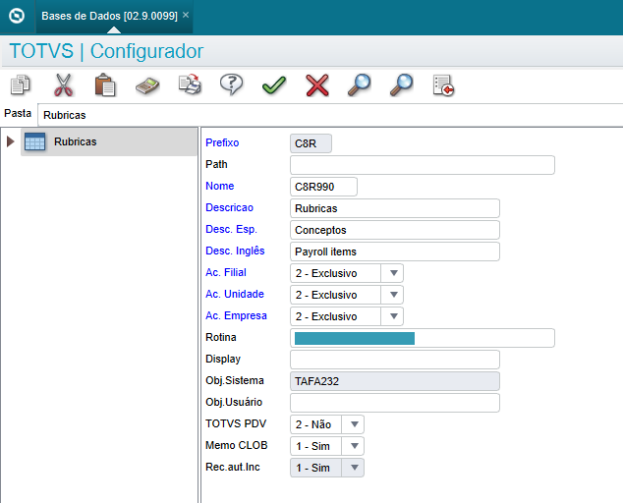623x503 pixels.
Task: Click the Cut scissors icon
Action: coord(63,85)
